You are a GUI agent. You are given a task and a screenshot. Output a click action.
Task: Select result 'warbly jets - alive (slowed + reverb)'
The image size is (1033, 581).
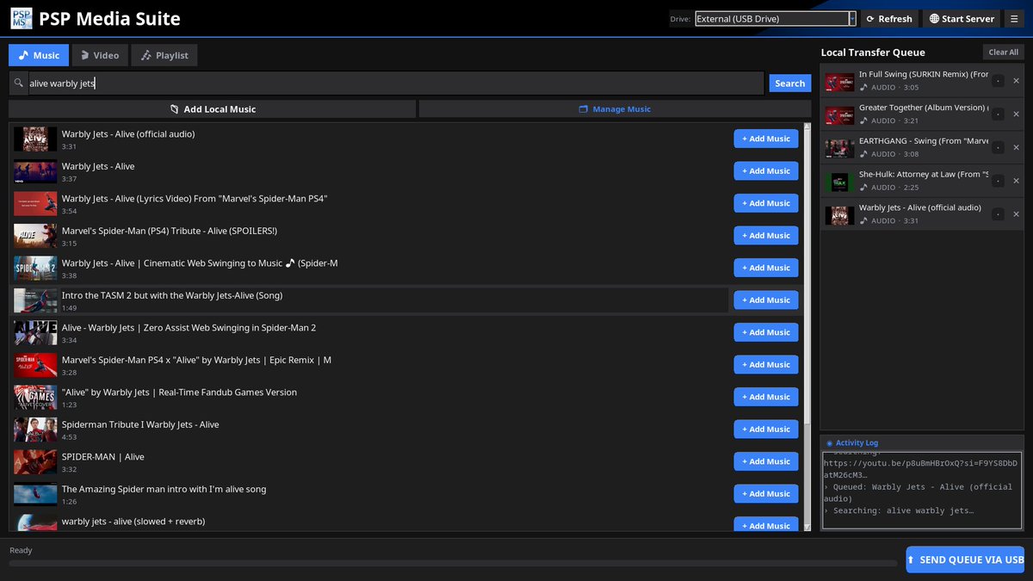[x=370, y=522]
